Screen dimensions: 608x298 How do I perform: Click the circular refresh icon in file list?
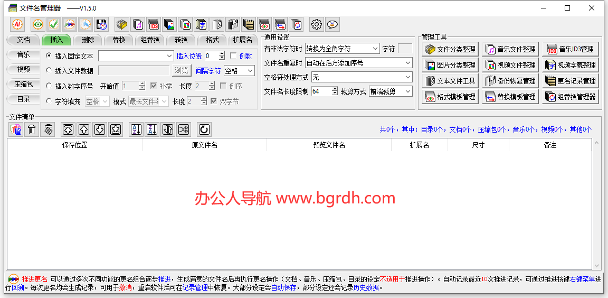pyautogui.click(x=204, y=129)
